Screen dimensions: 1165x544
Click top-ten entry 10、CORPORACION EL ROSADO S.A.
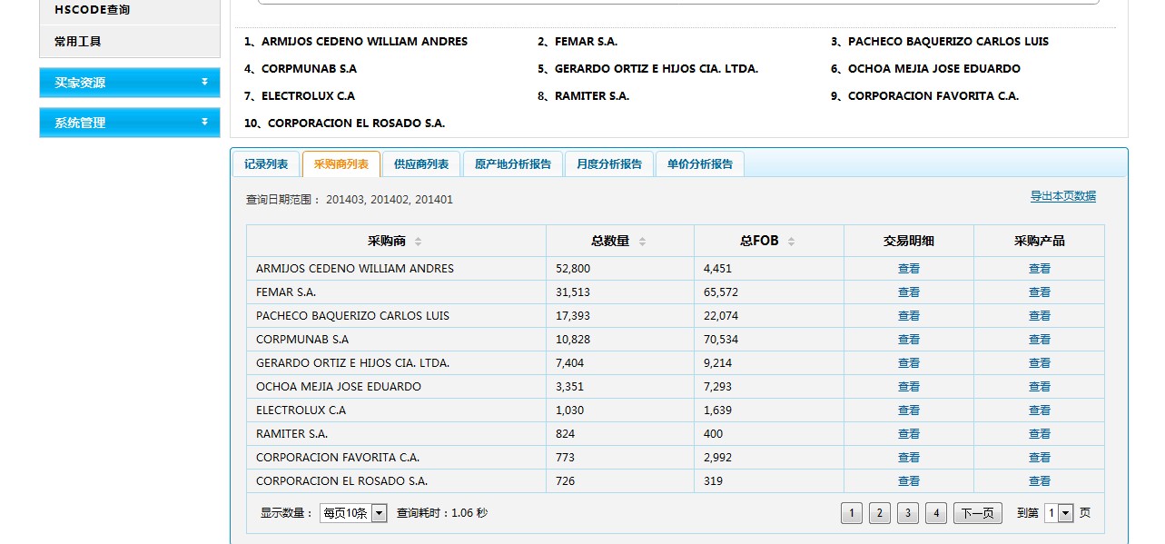coord(344,124)
